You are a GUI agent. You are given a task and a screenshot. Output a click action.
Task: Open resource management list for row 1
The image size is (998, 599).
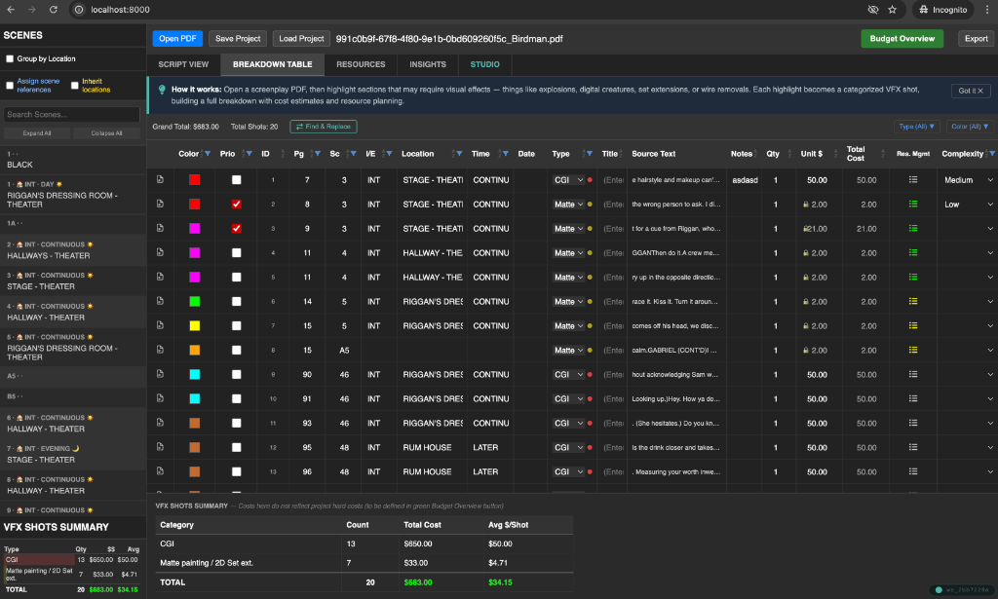(913, 180)
